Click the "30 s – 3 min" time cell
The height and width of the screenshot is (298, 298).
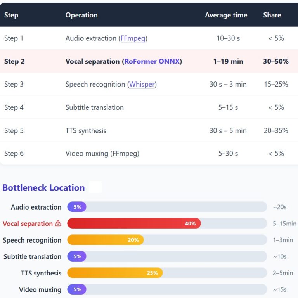[x=228, y=84]
